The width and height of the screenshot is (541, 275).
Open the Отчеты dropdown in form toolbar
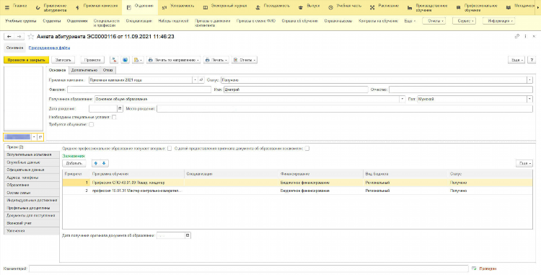click(x=245, y=60)
